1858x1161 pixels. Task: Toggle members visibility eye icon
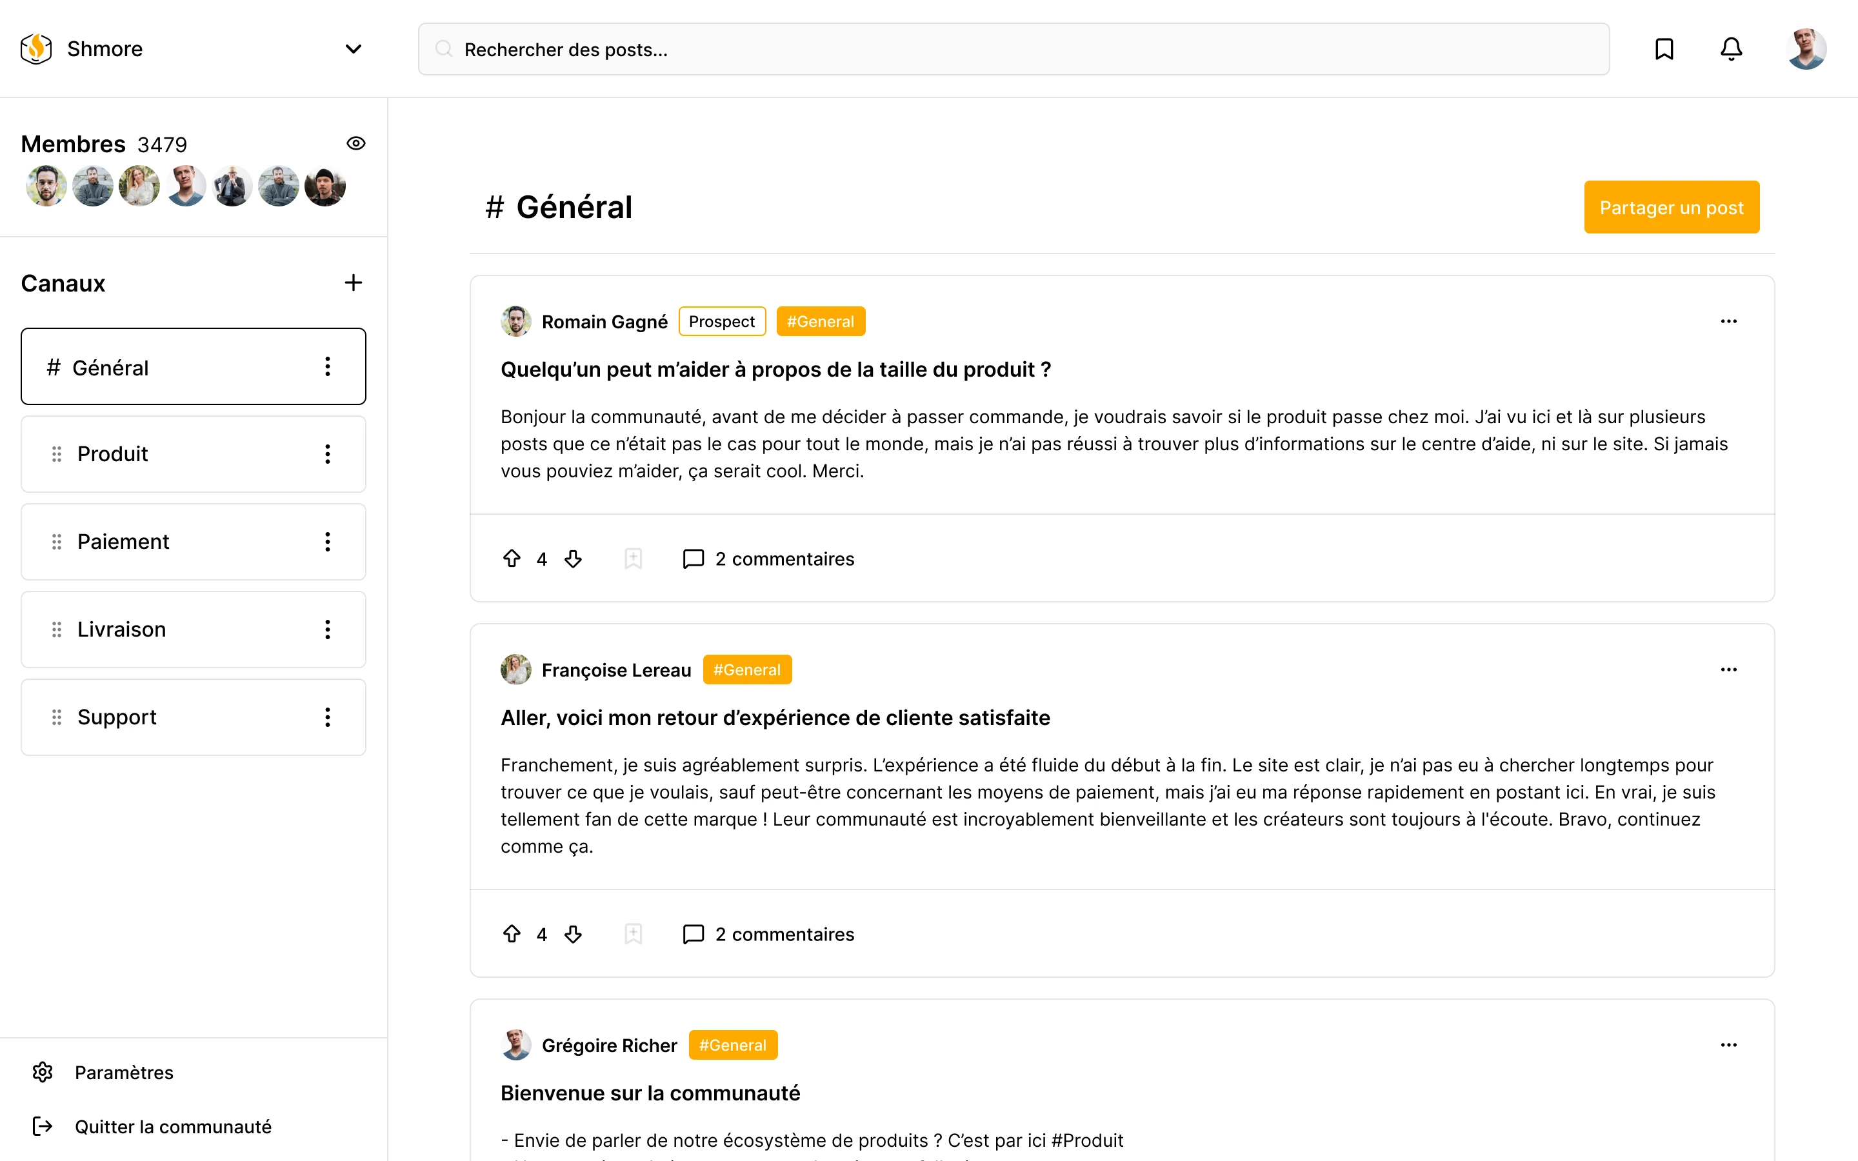(355, 144)
